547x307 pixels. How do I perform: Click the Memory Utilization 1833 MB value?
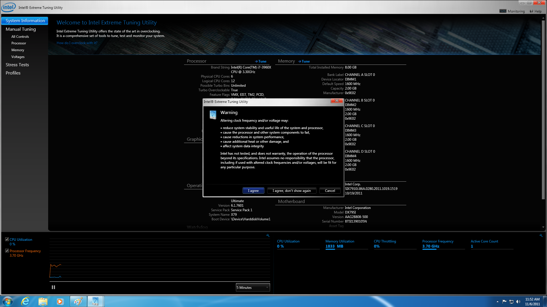point(334,246)
